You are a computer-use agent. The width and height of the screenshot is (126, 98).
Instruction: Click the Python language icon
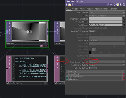[117, 4]
